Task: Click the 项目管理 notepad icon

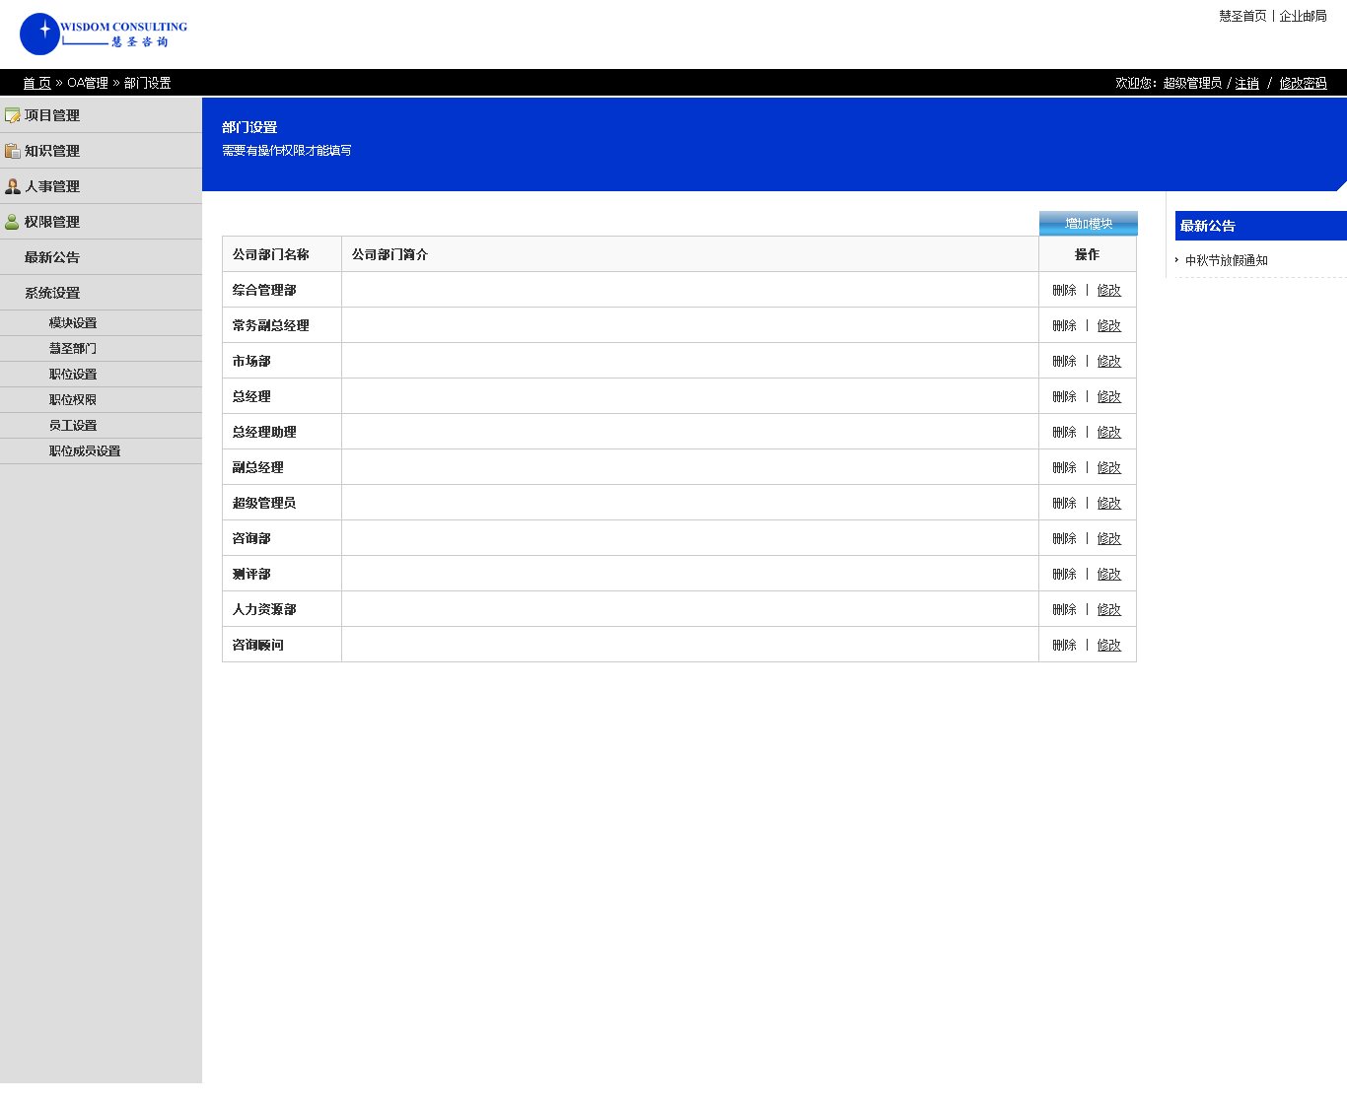Action: 13,115
